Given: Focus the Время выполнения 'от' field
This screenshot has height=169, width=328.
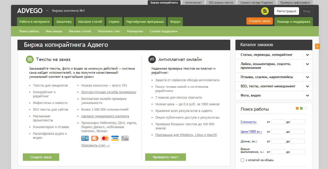Looking at the screenshot, I should (278, 152).
